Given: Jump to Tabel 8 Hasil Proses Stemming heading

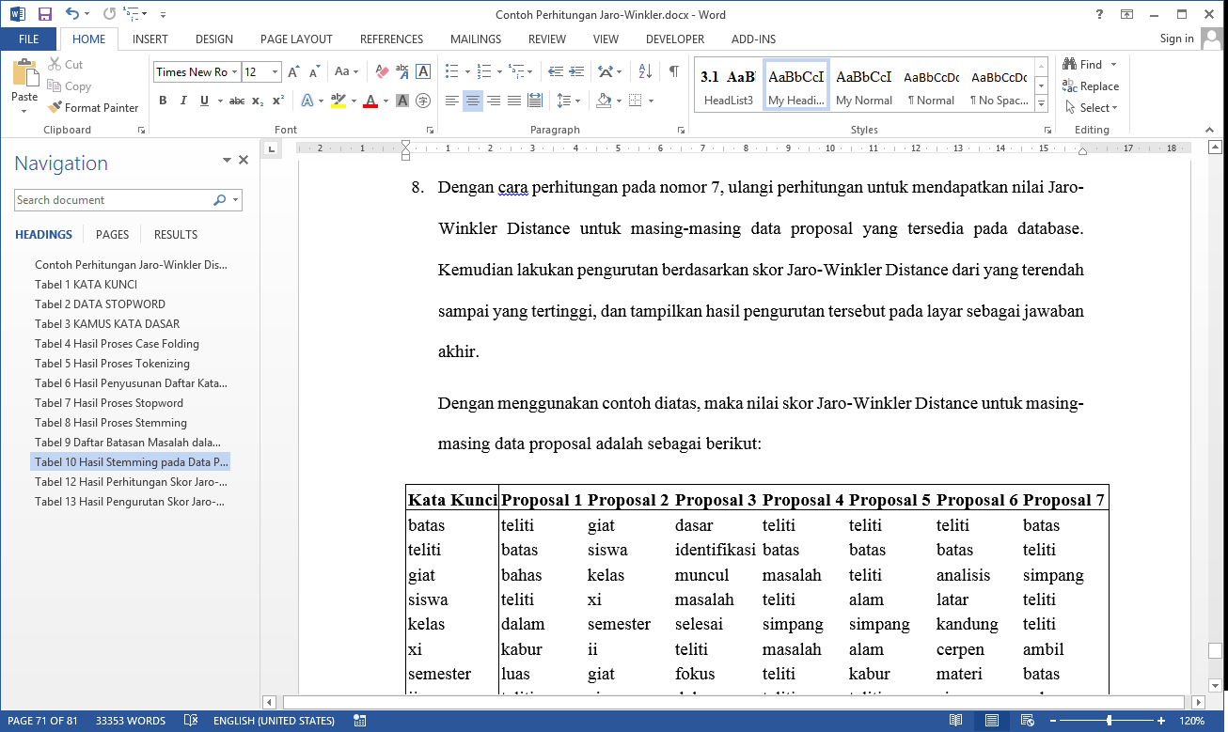Looking at the screenshot, I should click(111, 423).
